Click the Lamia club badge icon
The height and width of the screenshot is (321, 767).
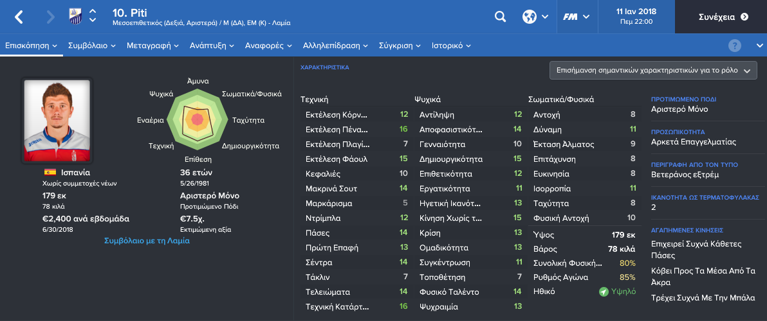(x=76, y=17)
